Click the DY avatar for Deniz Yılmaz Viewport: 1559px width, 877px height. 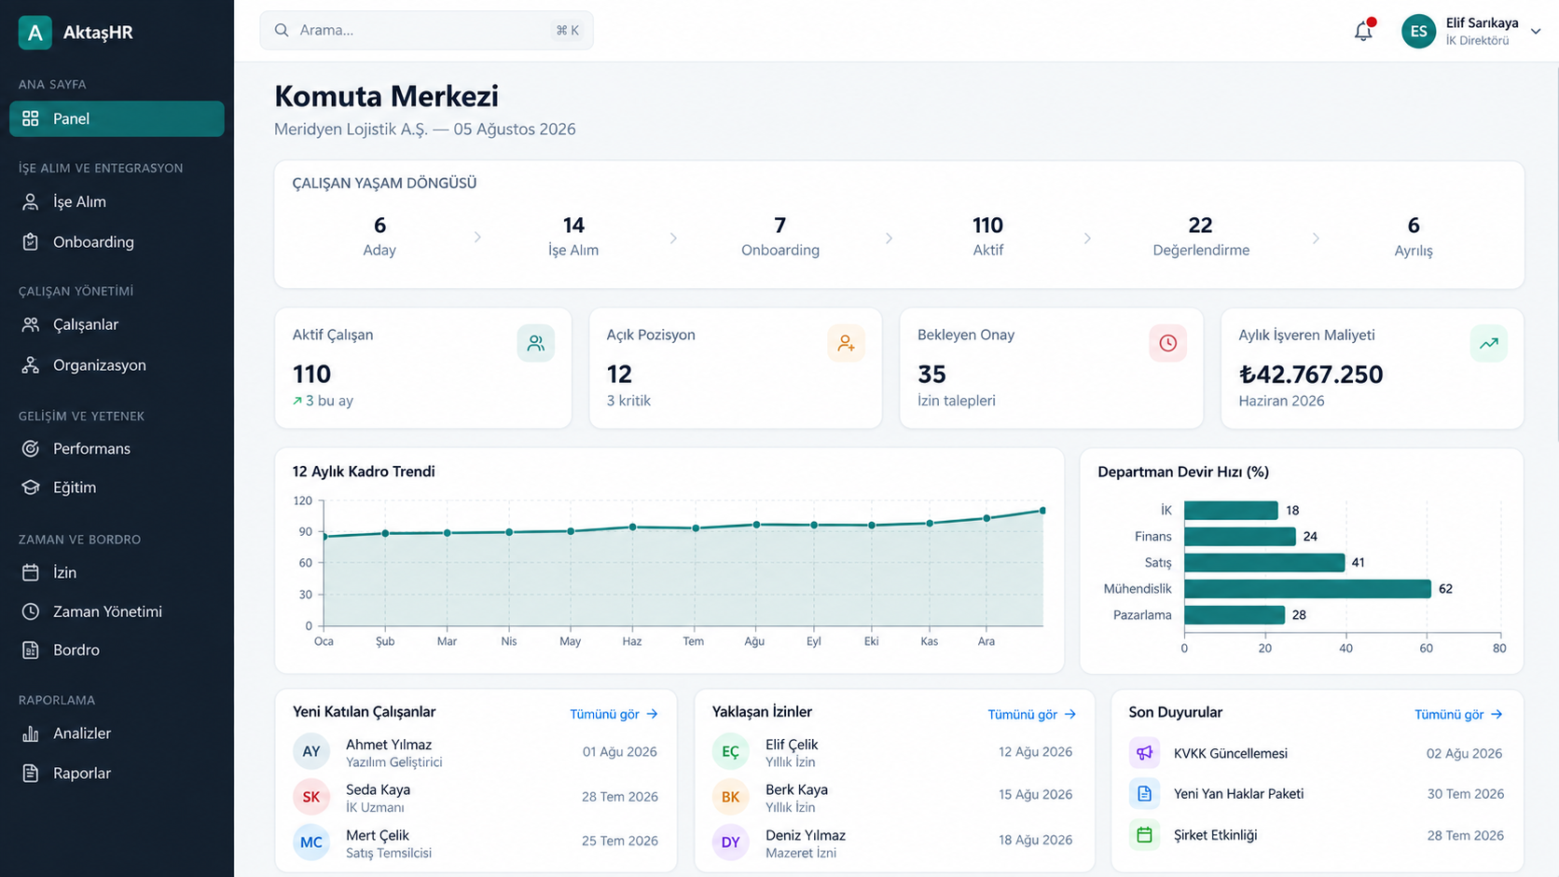[731, 843]
